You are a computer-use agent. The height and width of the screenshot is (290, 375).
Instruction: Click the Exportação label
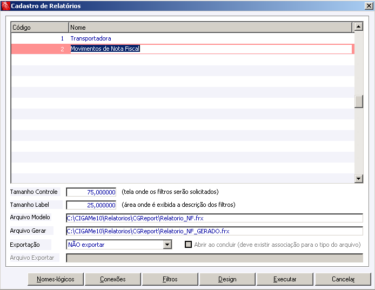click(25, 245)
